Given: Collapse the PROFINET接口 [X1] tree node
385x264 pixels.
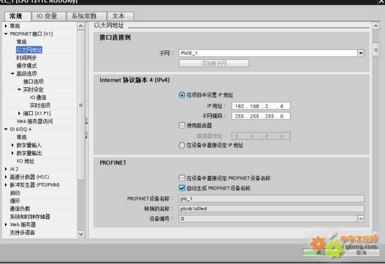Looking at the screenshot, I should pyautogui.click(x=6, y=34).
